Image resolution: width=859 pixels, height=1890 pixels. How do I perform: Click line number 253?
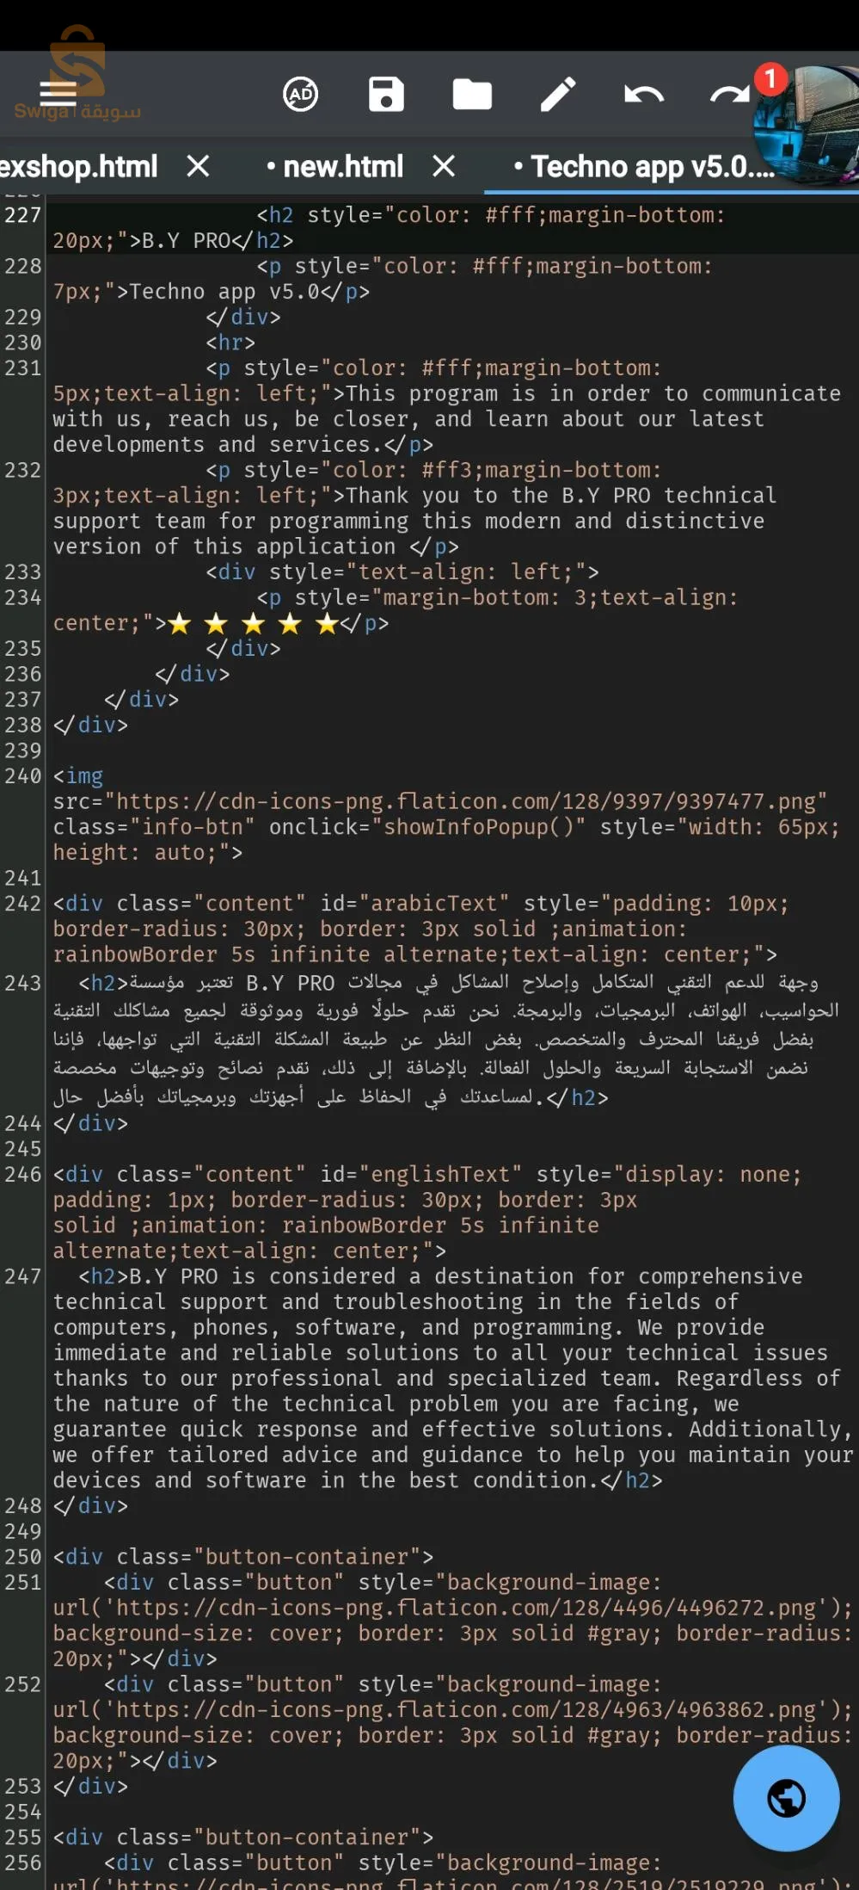(22, 1787)
